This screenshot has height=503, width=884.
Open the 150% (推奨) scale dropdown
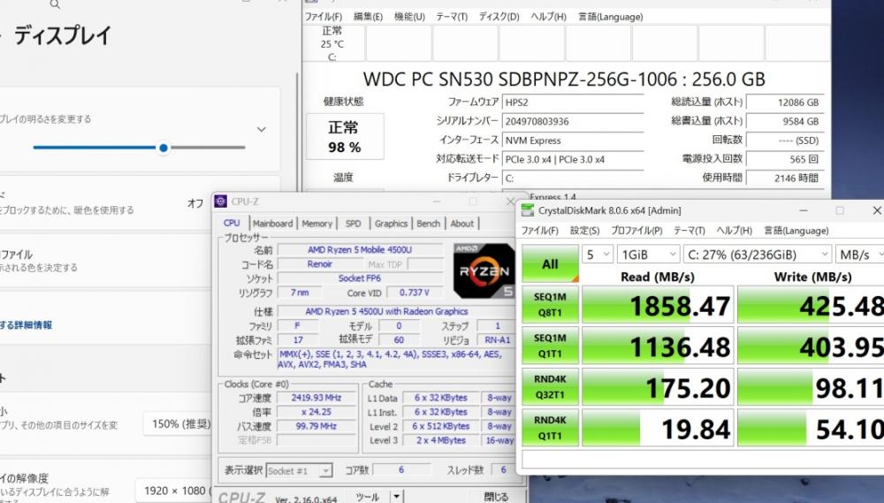coord(178,423)
